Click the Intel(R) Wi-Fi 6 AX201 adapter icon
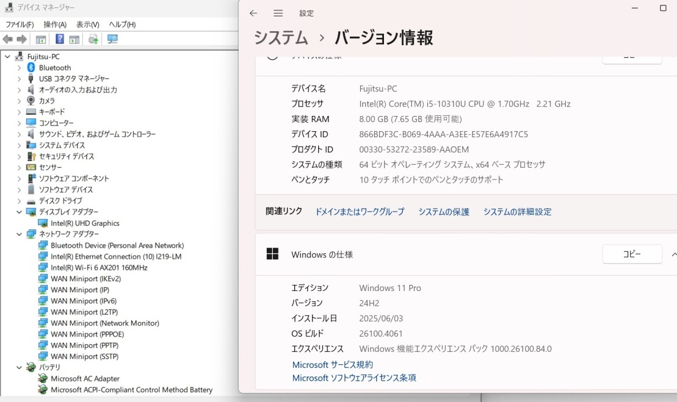Viewport: 677px width, 402px height. 43,267
